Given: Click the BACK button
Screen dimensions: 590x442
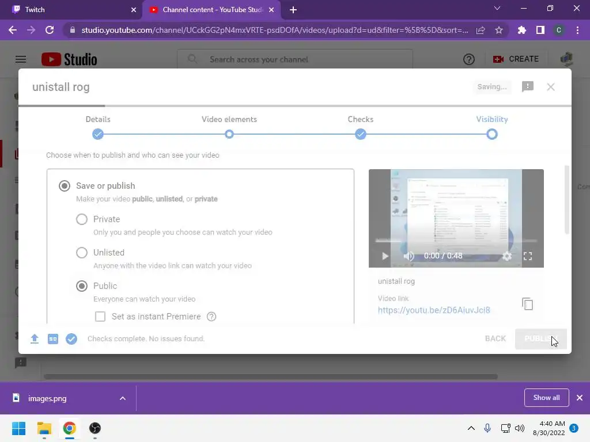Looking at the screenshot, I should [495, 338].
